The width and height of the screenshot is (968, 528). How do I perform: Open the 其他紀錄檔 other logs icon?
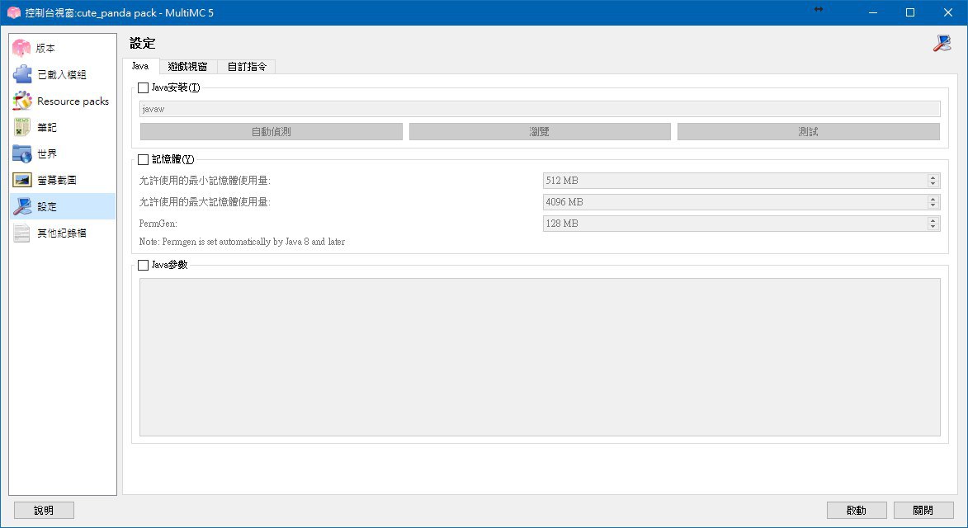point(22,233)
